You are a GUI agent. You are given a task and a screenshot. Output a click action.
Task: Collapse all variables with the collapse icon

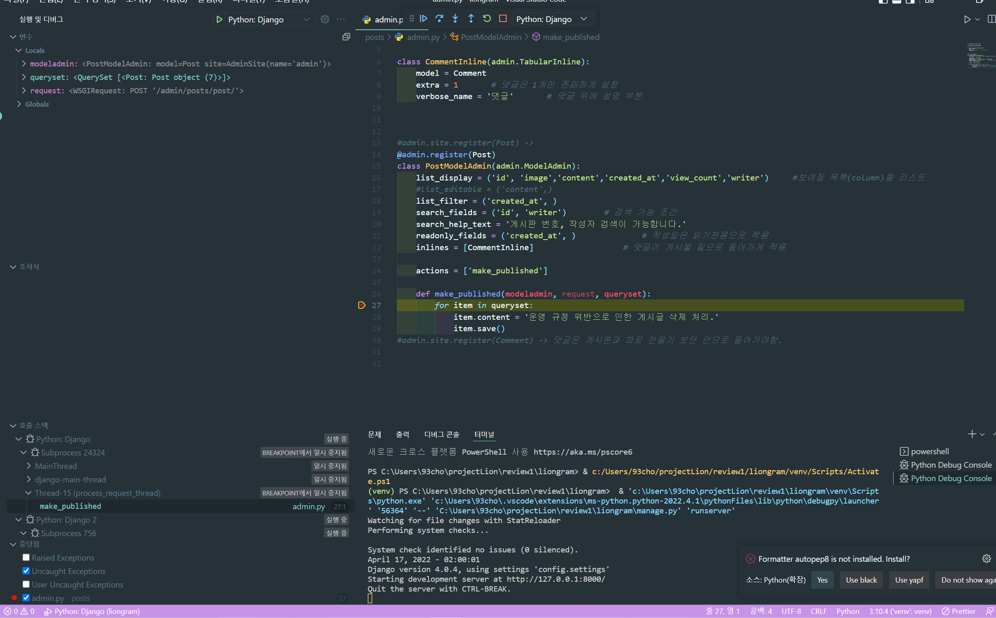tap(346, 37)
